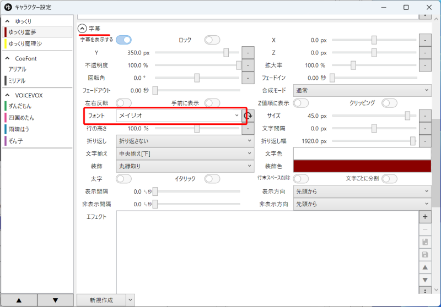Move effect down with the triangle icon
The image size is (441, 307).
425,279
